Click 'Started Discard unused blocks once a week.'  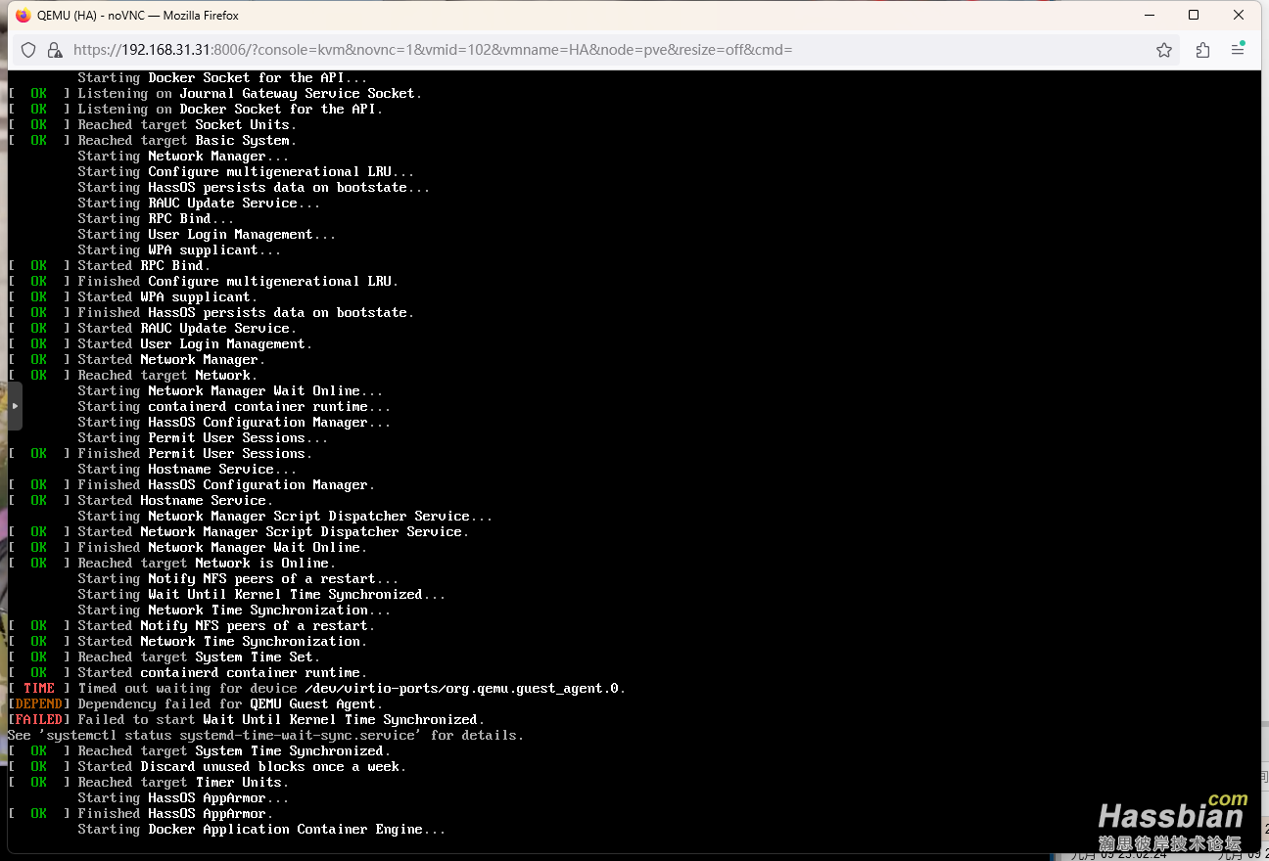tap(242, 766)
